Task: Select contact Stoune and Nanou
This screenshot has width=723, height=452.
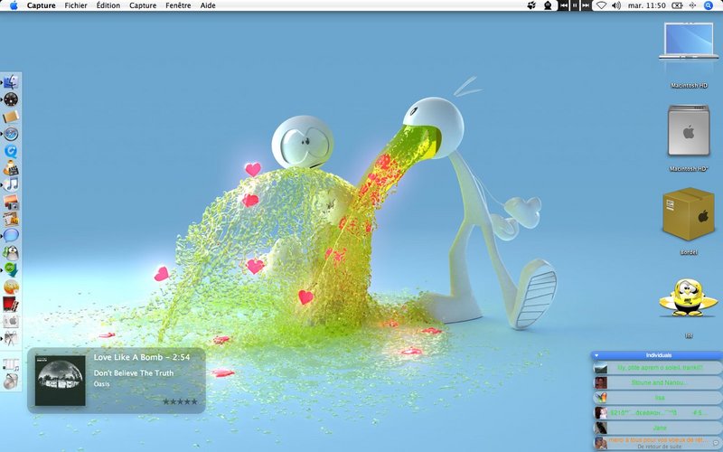Action: coord(657,382)
